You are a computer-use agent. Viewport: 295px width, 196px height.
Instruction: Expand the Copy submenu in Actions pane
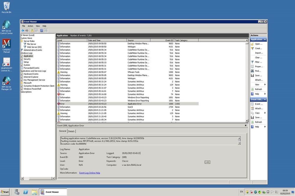coord(258,113)
